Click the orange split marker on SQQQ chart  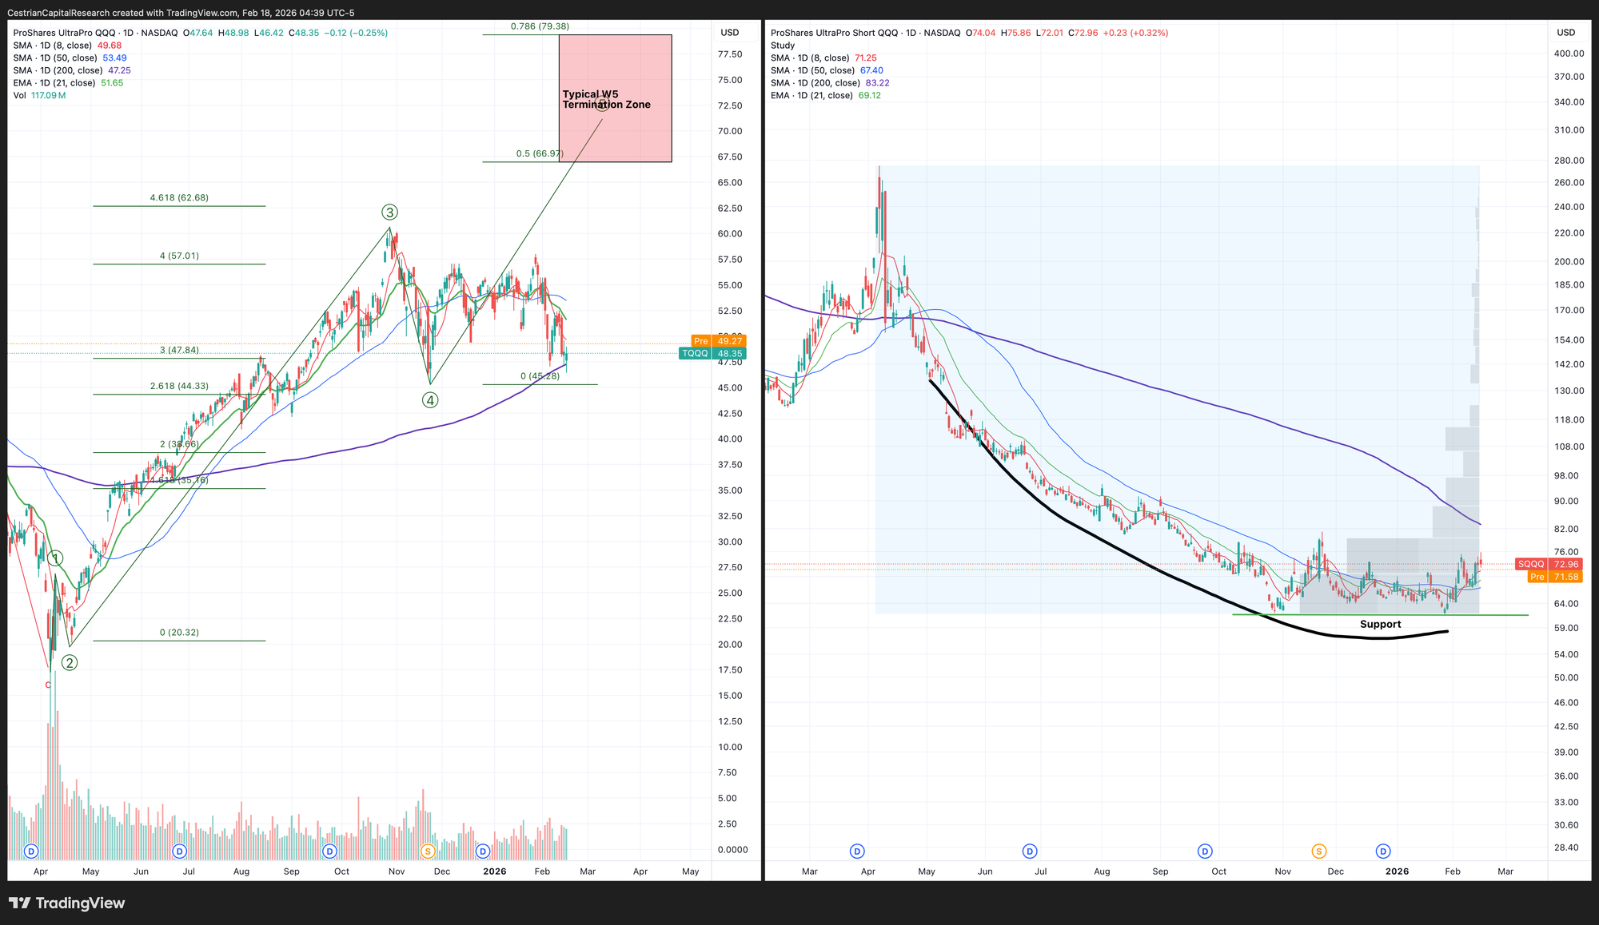coord(1318,852)
